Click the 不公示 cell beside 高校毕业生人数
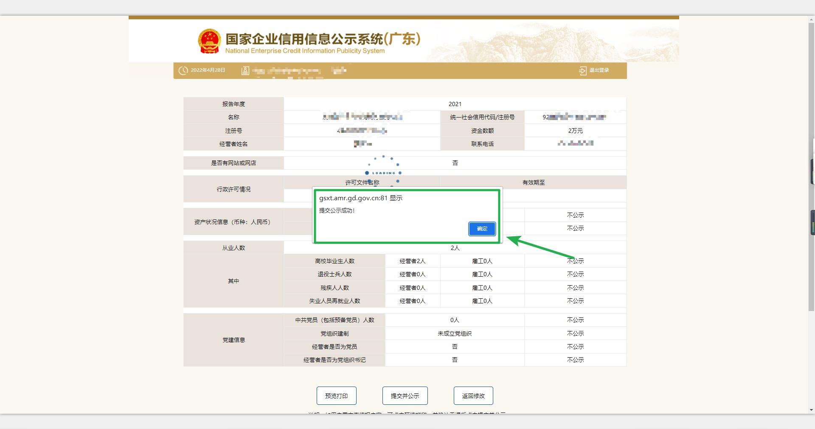This screenshot has height=429, width=815. [x=575, y=261]
